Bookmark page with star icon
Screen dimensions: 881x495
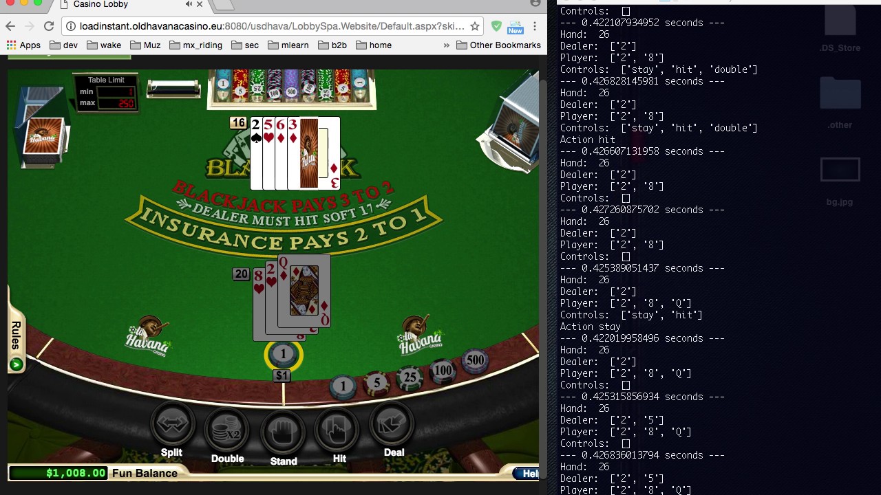pyautogui.click(x=475, y=26)
